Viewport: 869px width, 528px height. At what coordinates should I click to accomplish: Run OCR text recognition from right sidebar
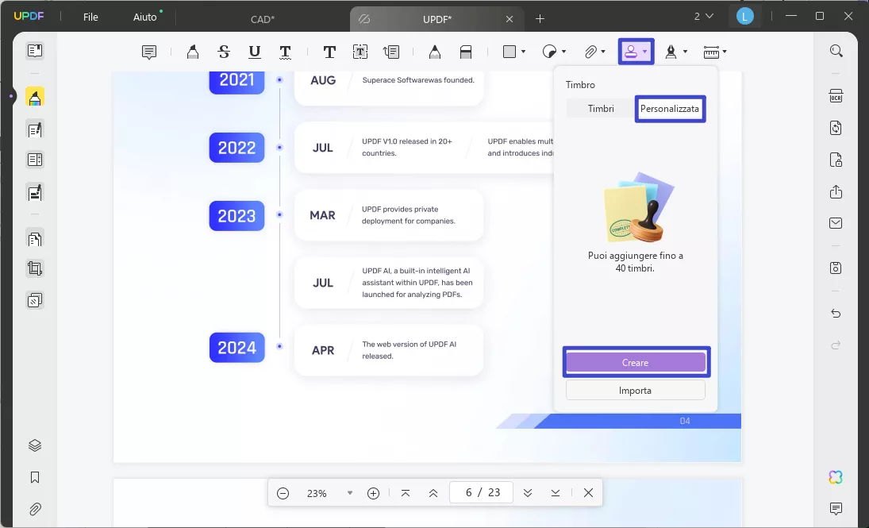(836, 95)
